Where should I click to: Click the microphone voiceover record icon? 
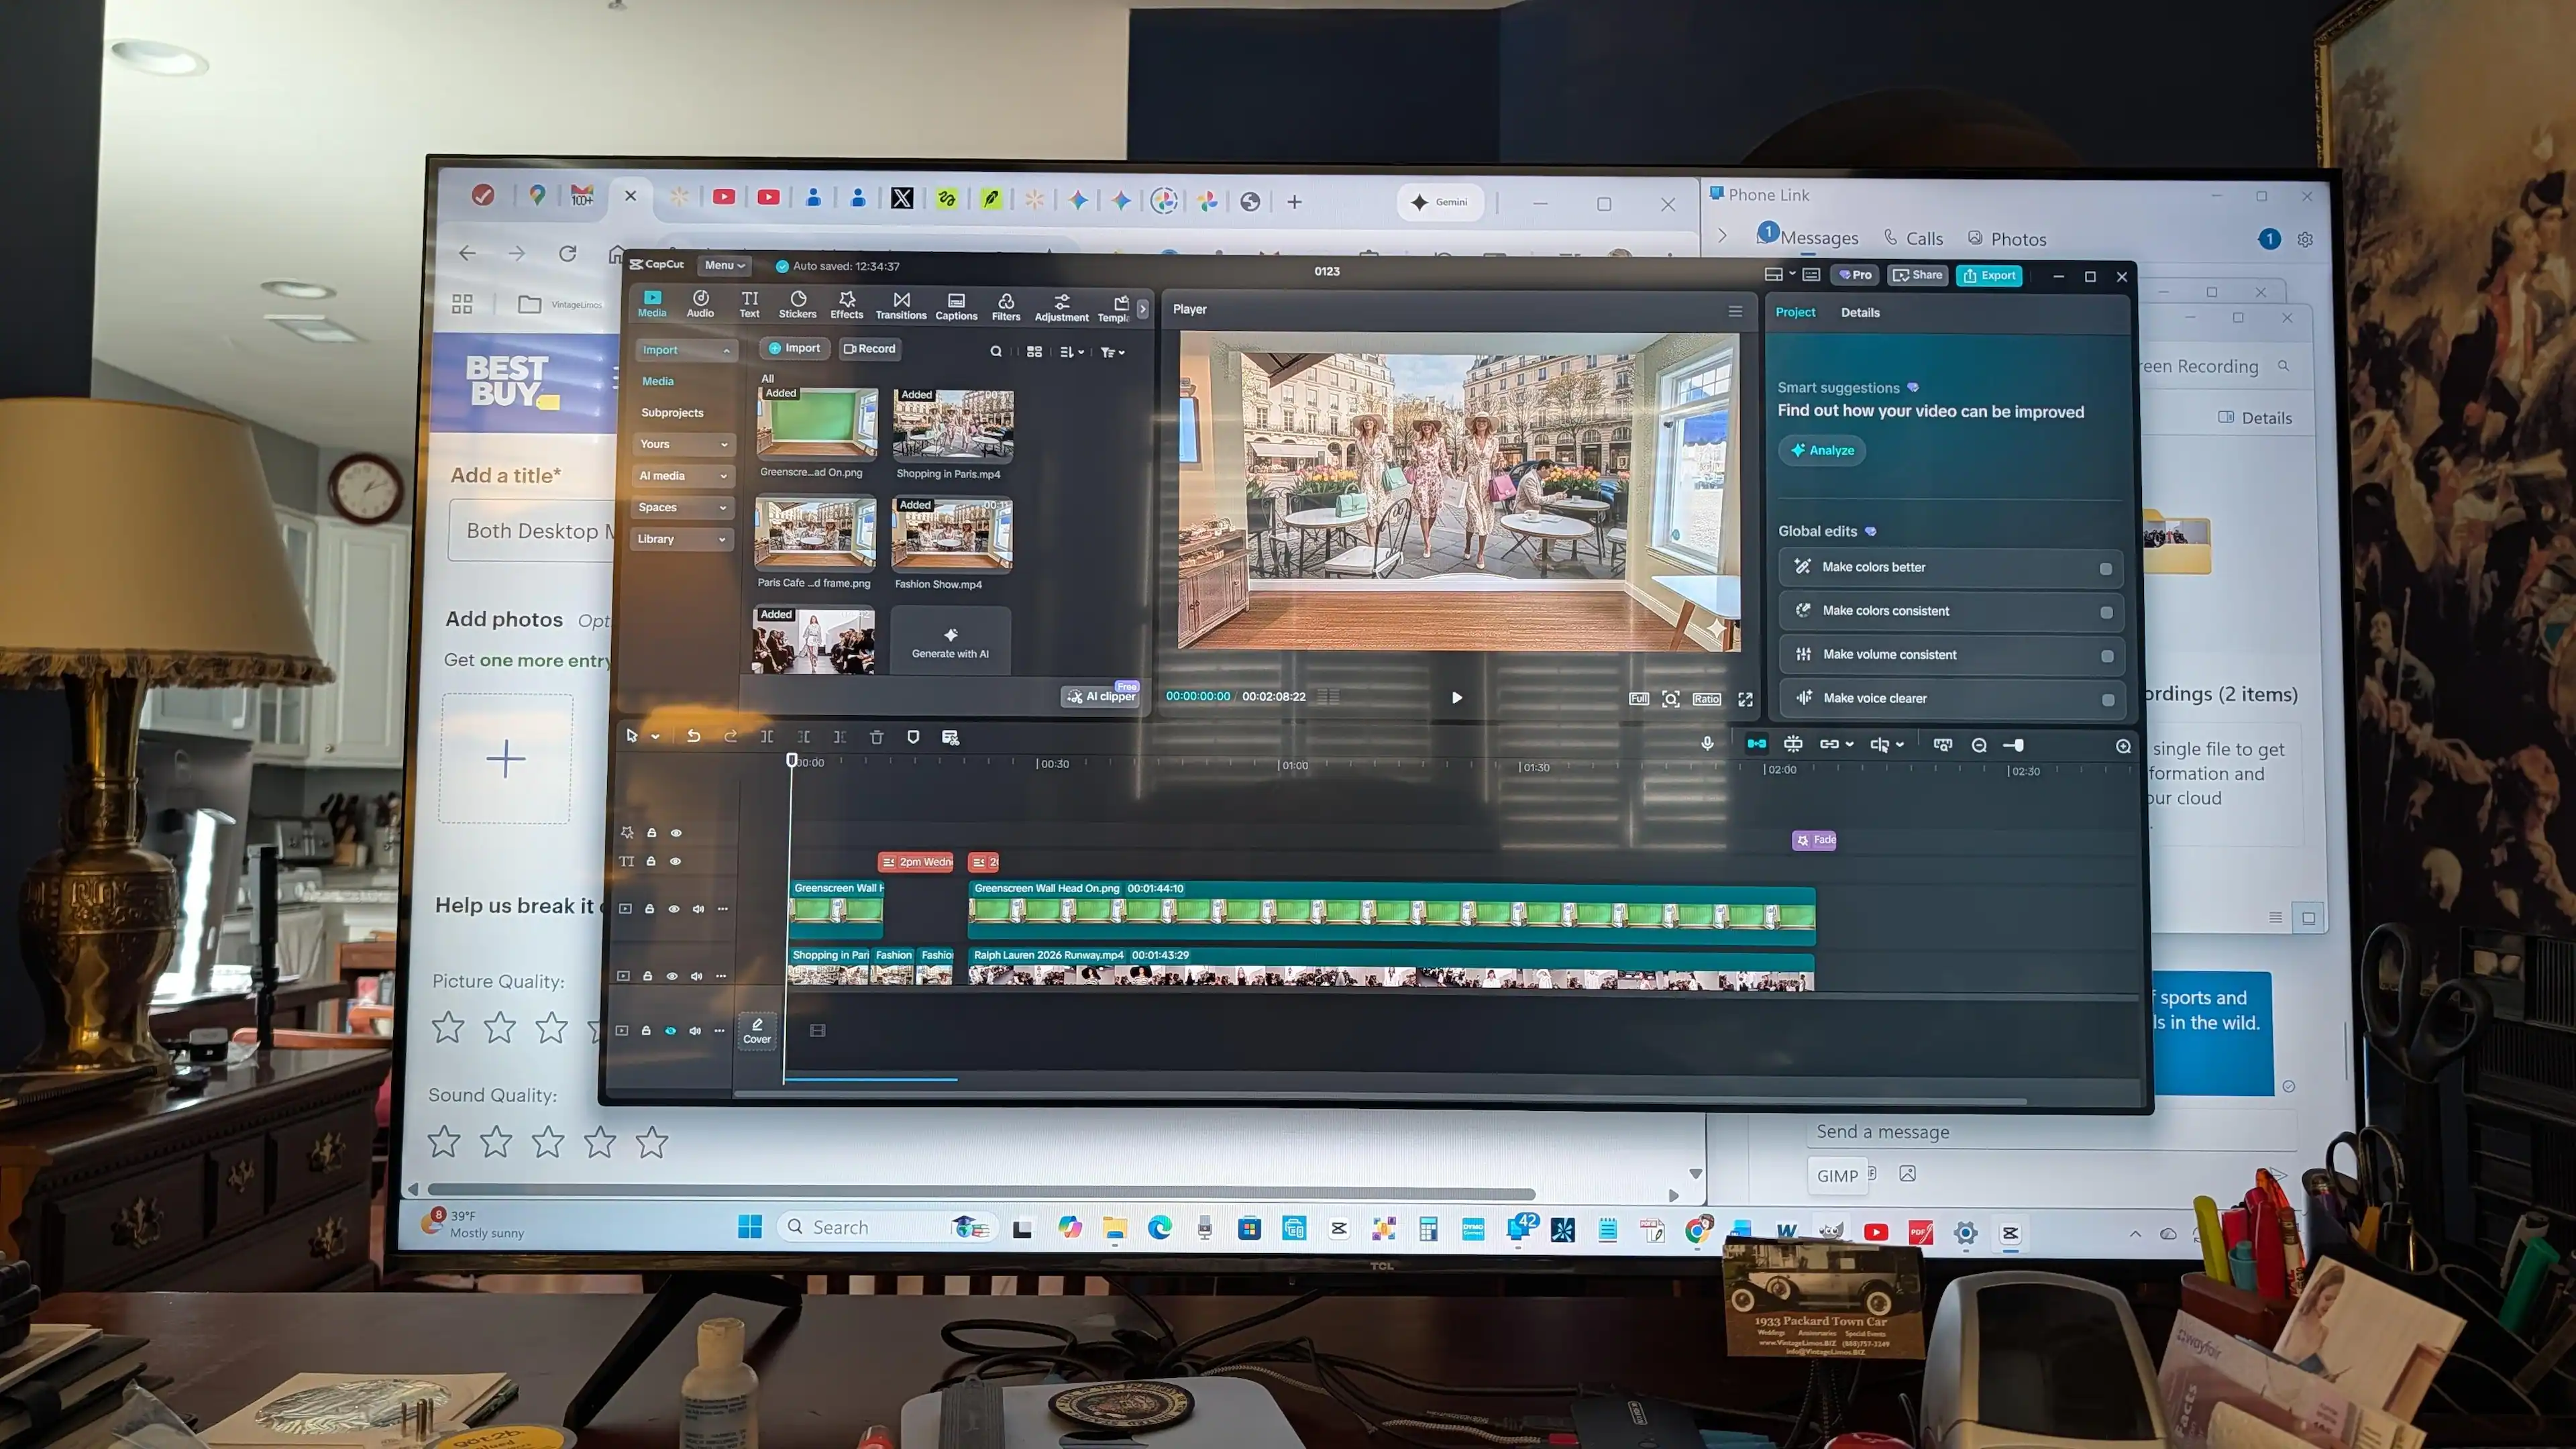[1707, 743]
